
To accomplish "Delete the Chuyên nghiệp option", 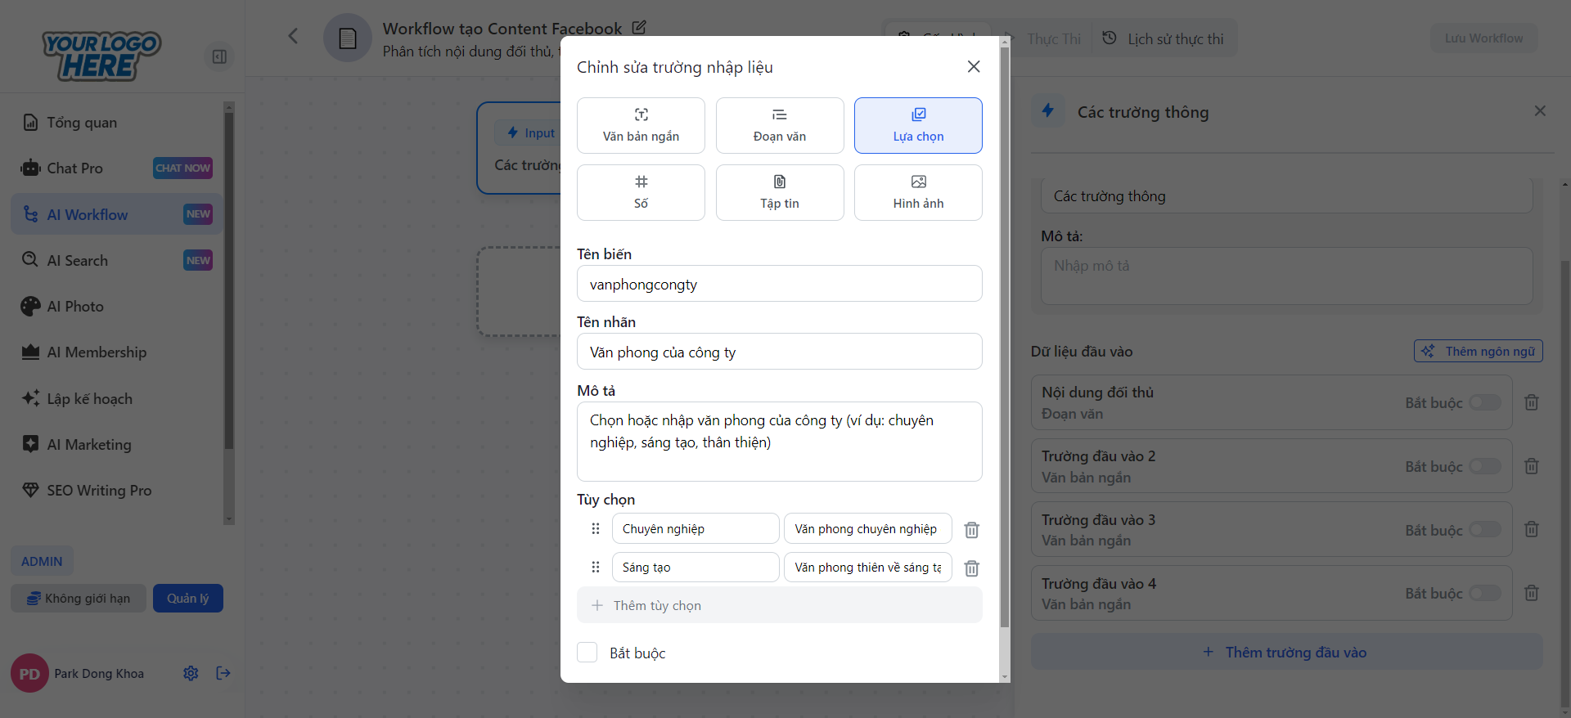I will pyautogui.click(x=971, y=530).
